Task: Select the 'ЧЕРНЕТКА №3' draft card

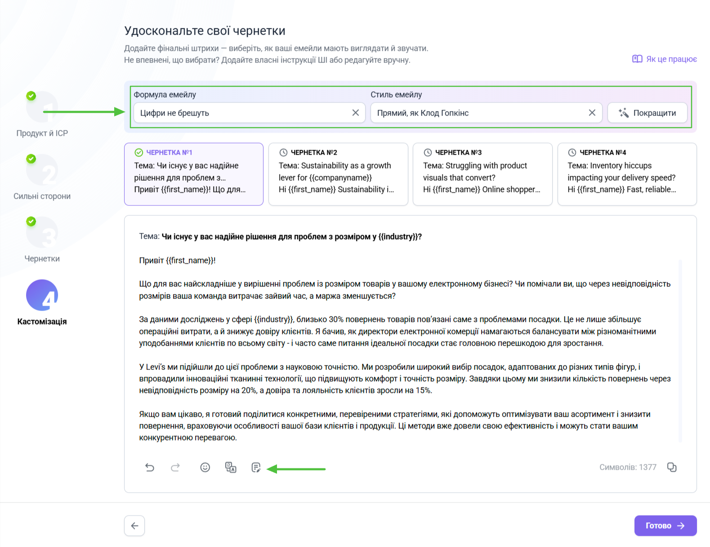Action: point(482,174)
